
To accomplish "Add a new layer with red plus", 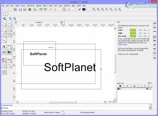I will [x=134, y=86].
